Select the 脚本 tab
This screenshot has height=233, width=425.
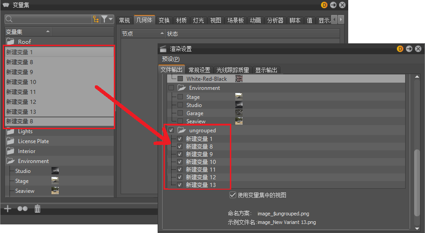295,20
